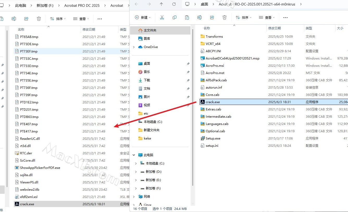Click the Copy icon in right window toolbar
This screenshot has height=212, width=348.
point(175,17)
